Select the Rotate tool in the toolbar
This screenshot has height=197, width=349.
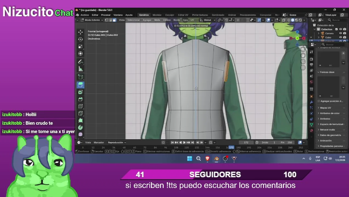point(80,39)
